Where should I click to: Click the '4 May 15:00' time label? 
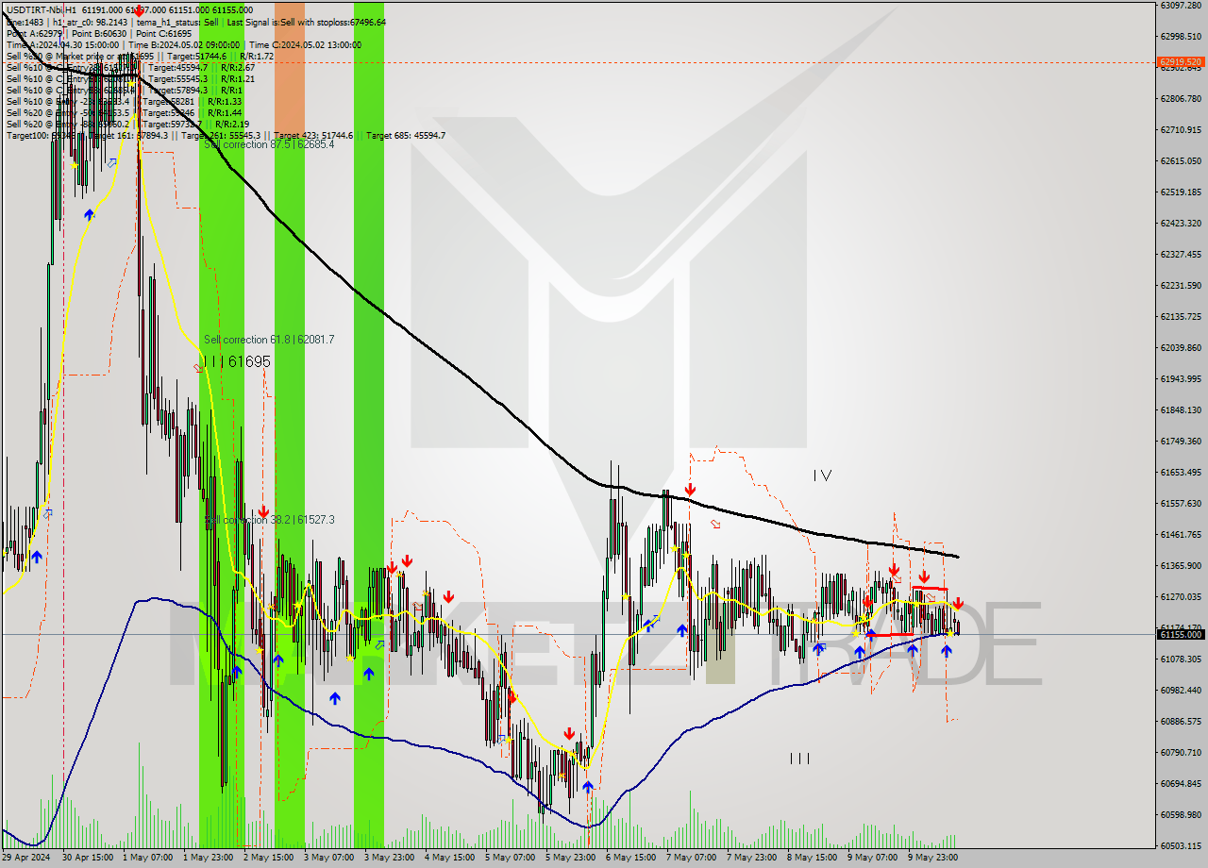tap(449, 858)
